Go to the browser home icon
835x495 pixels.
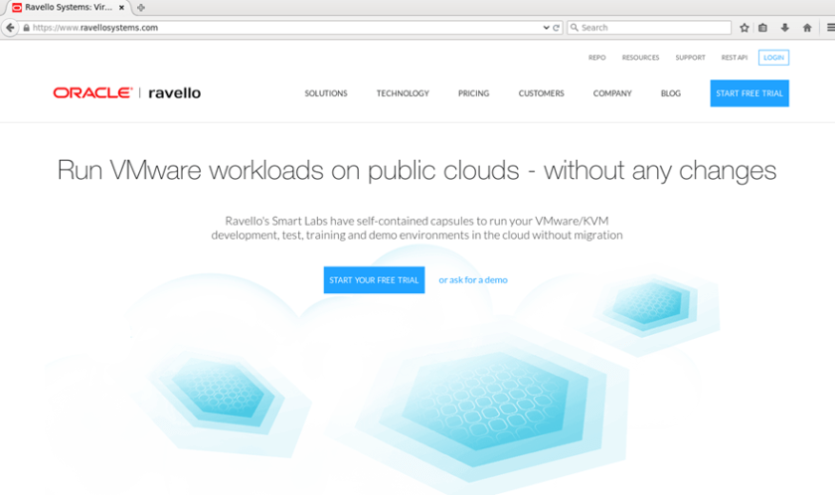(x=806, y=28)
